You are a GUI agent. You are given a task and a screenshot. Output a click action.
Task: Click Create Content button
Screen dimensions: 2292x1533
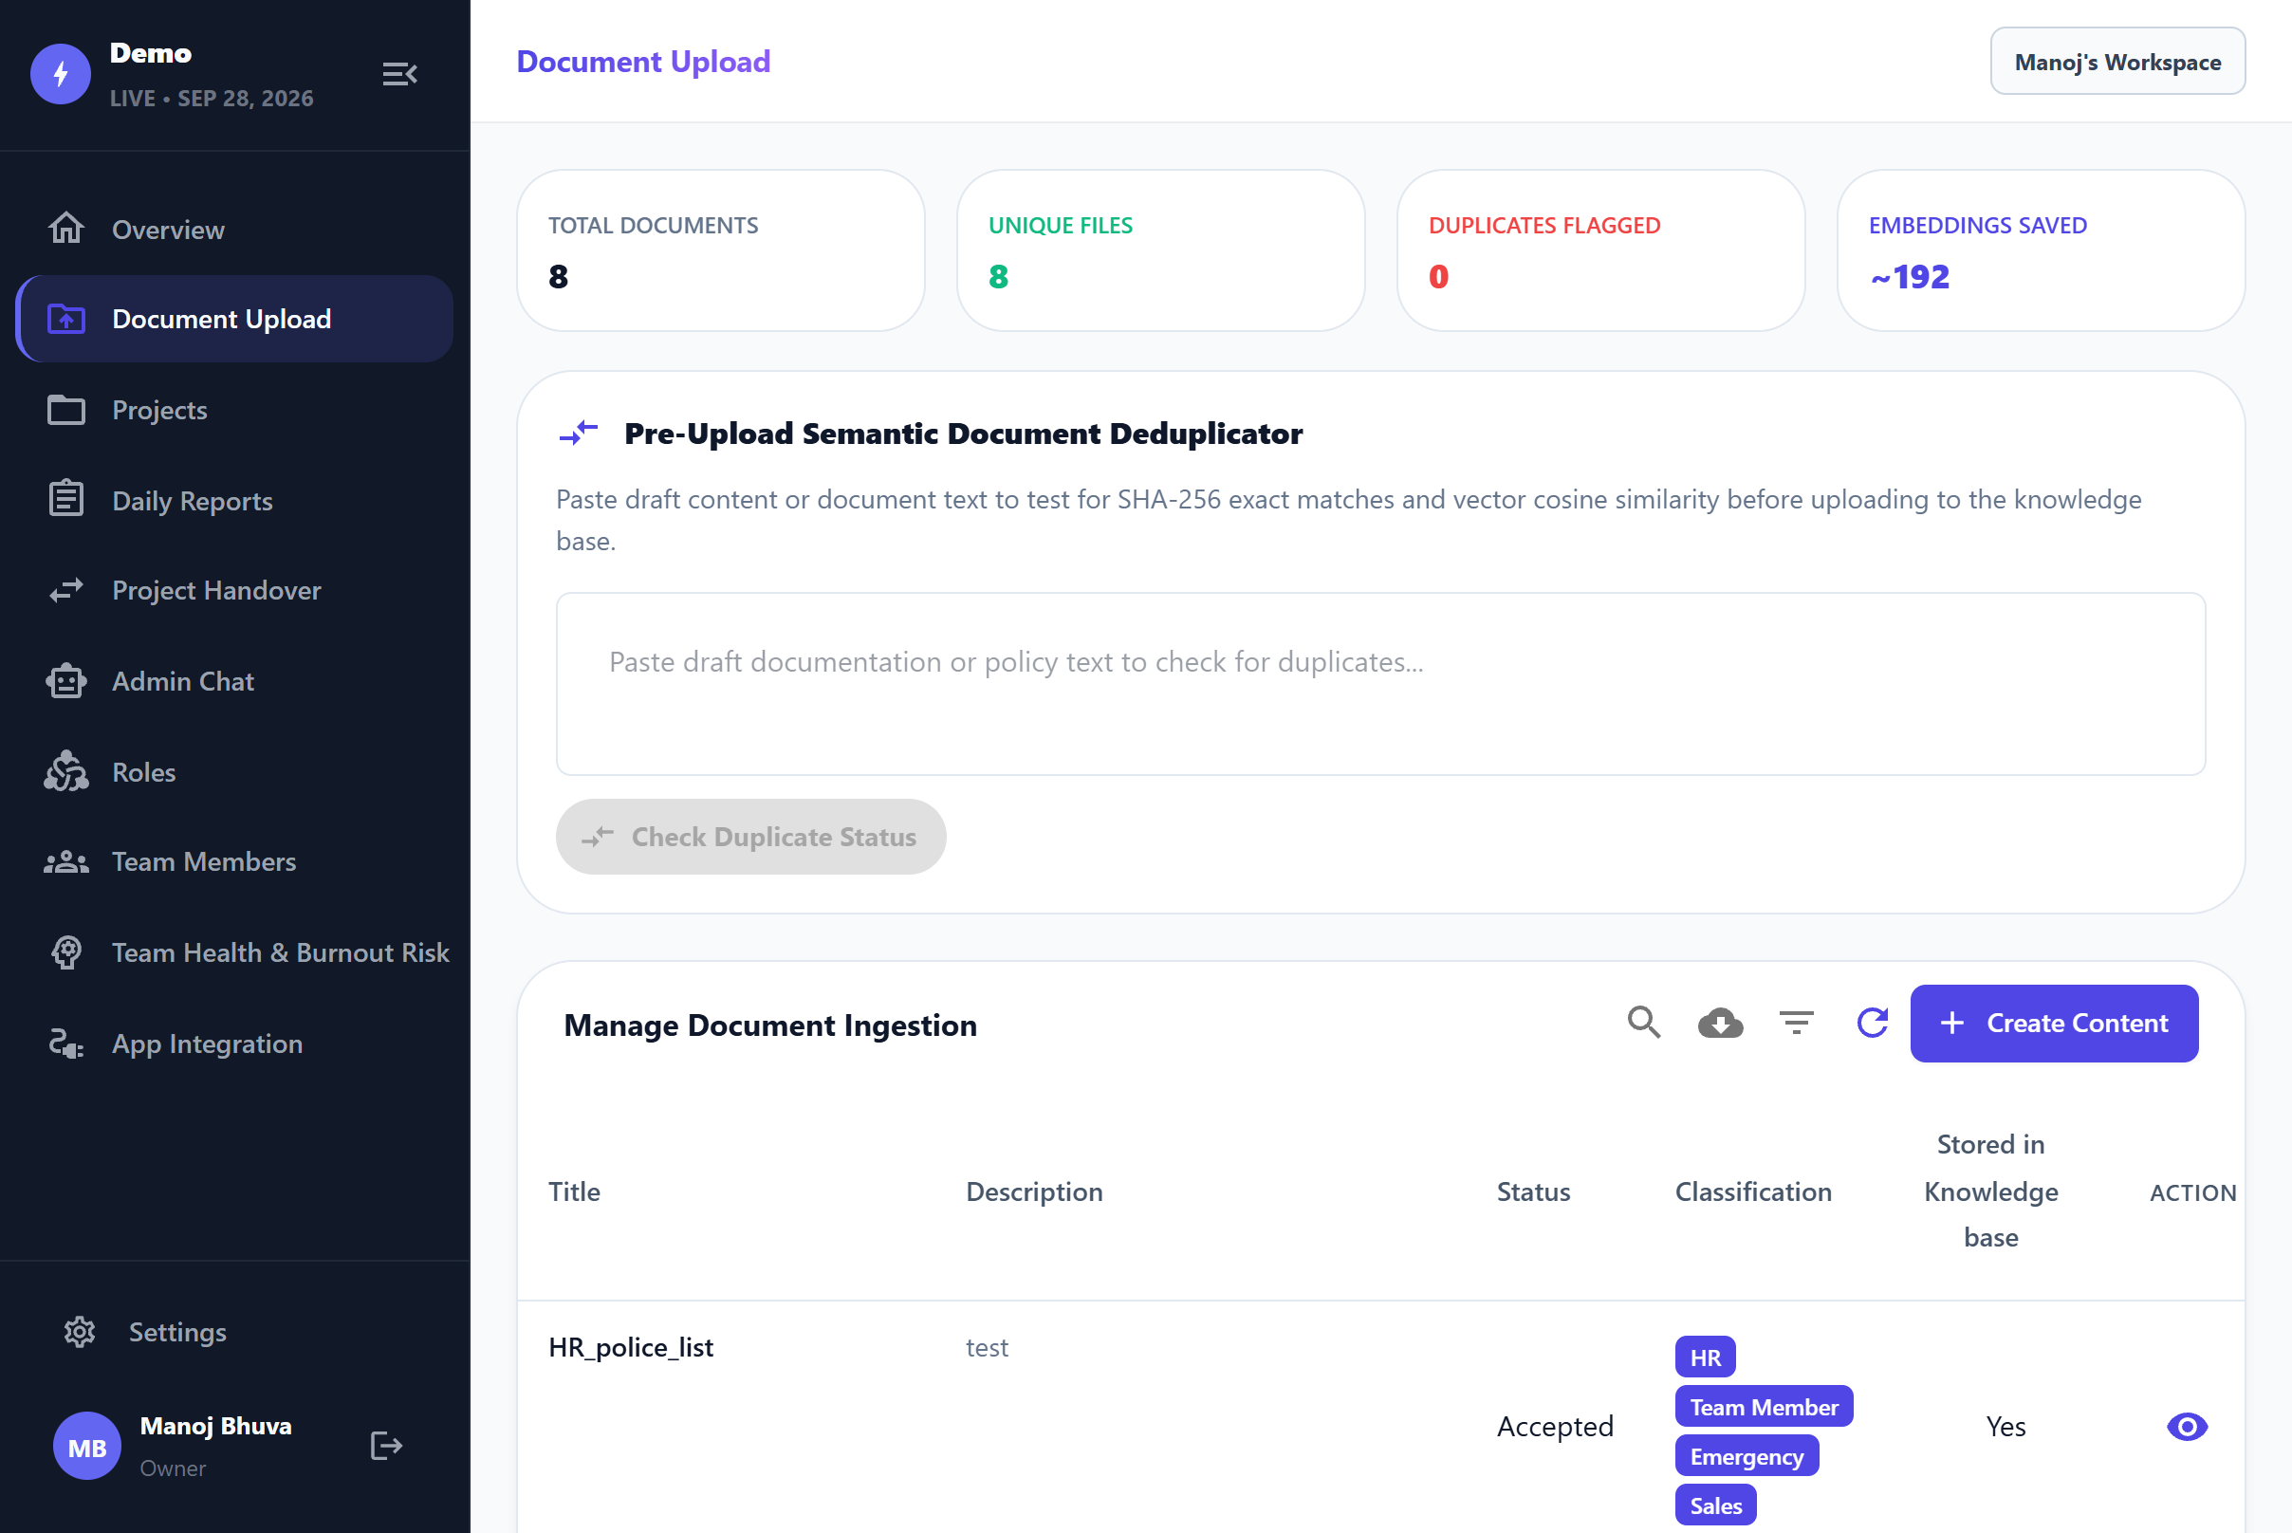[x=2055, y=1023]
